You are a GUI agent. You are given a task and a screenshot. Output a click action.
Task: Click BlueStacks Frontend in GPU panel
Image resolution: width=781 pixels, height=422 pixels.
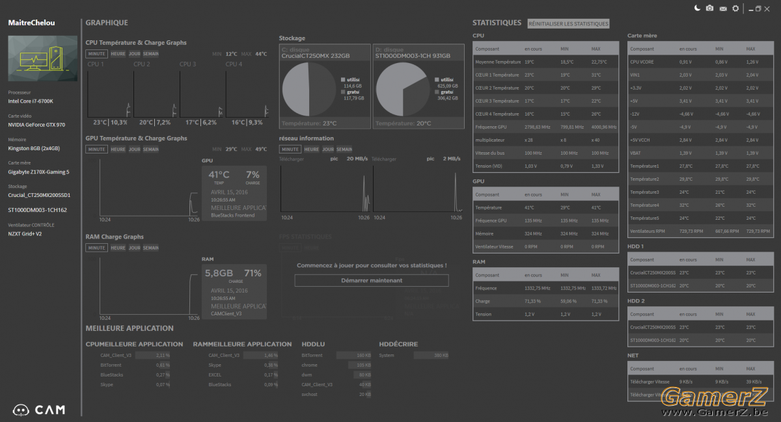pyautogui.click(x=232, y=215)
